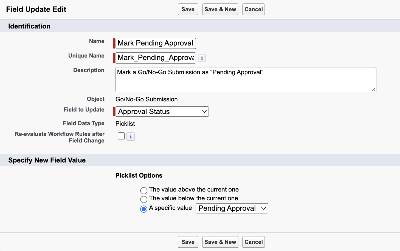Select 'A specific value' option
Image resolution: width=400 pixels, height=251 pixels.
[x=143, y=209]
